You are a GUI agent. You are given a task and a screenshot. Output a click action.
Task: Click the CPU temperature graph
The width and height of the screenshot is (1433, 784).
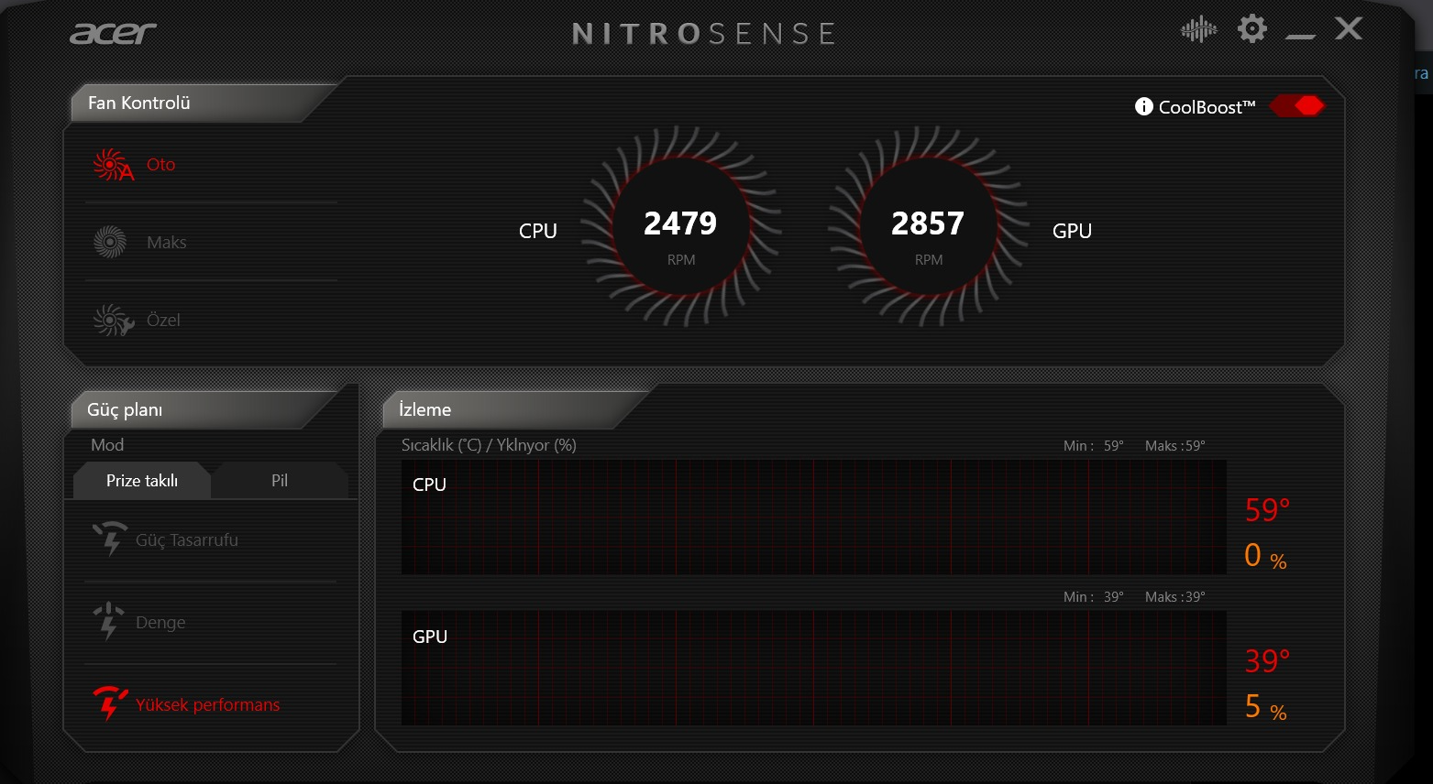point(814,517)
